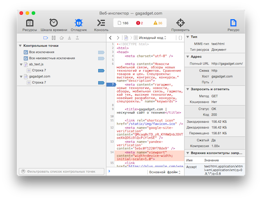Toggle breakpoint for gagadget.com Строка 7

pyautogui.click(x=101, y=83)
